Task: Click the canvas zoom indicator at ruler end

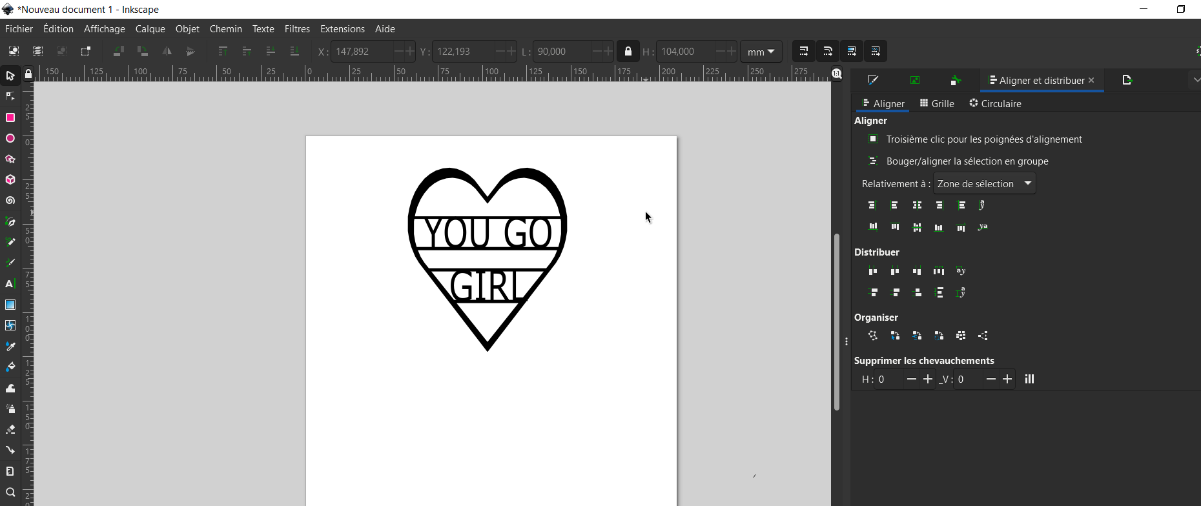Action: click(837, 74)
